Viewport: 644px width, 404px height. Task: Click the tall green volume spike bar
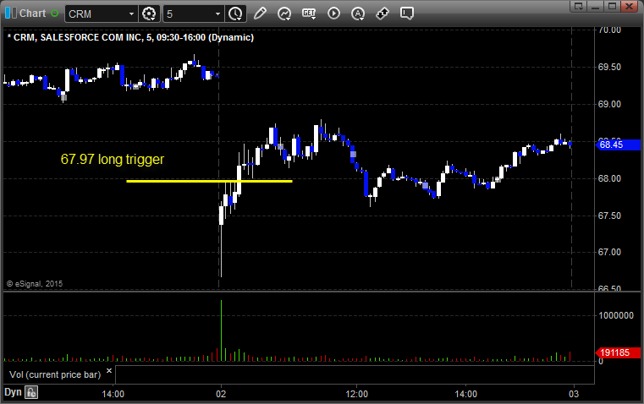pos(221,330)
